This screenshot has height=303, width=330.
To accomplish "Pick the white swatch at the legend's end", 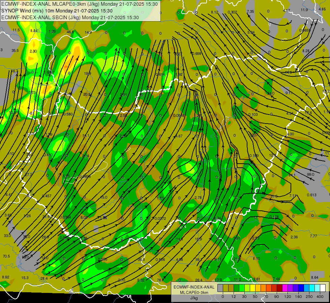I will click(323, 288).
